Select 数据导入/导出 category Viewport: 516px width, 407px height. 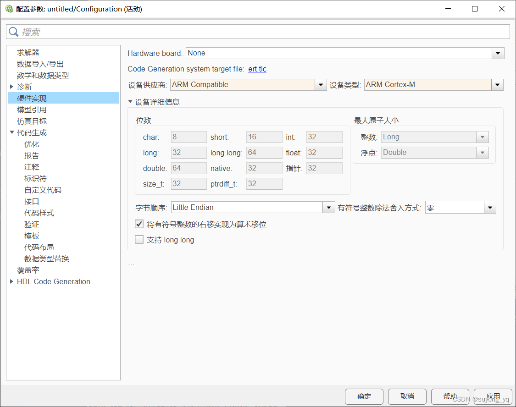[x=40, y=64]
